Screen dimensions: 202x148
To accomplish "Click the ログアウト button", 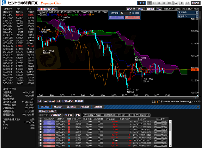I will click(195, 3).
